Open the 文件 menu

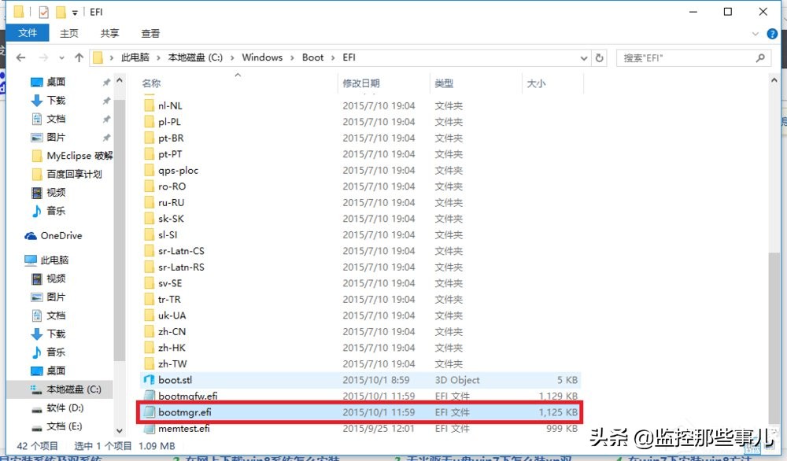pos(28,33)
